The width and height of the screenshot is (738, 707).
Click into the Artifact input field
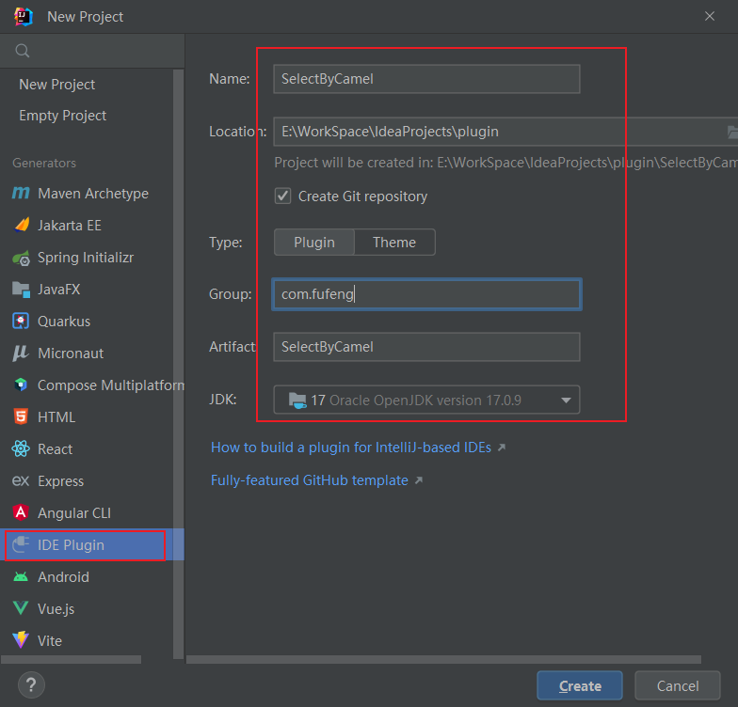coord(426,347)
